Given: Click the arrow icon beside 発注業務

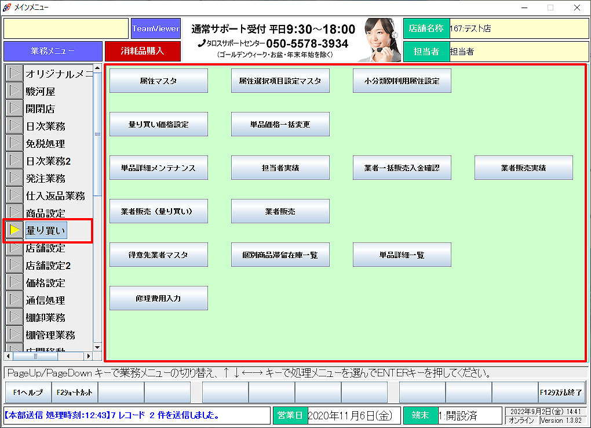Looking at the screenshot, I should click(14, 178).
